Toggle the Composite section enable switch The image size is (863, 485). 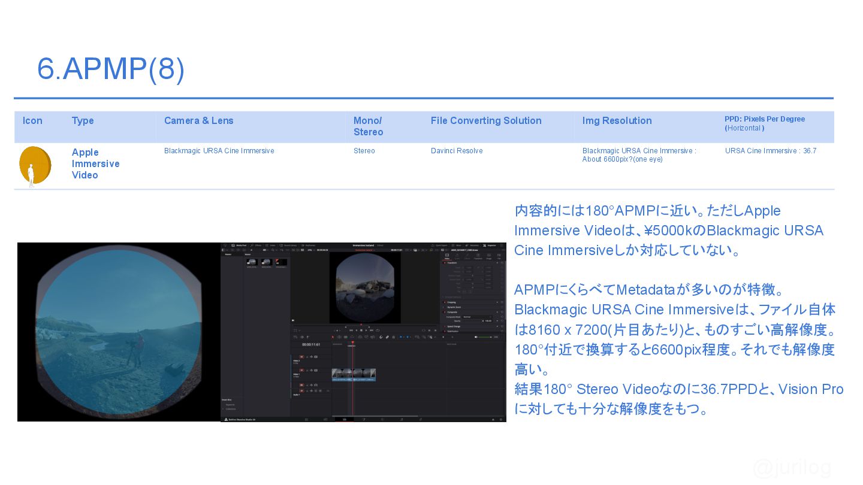click(x=445, y=312)
